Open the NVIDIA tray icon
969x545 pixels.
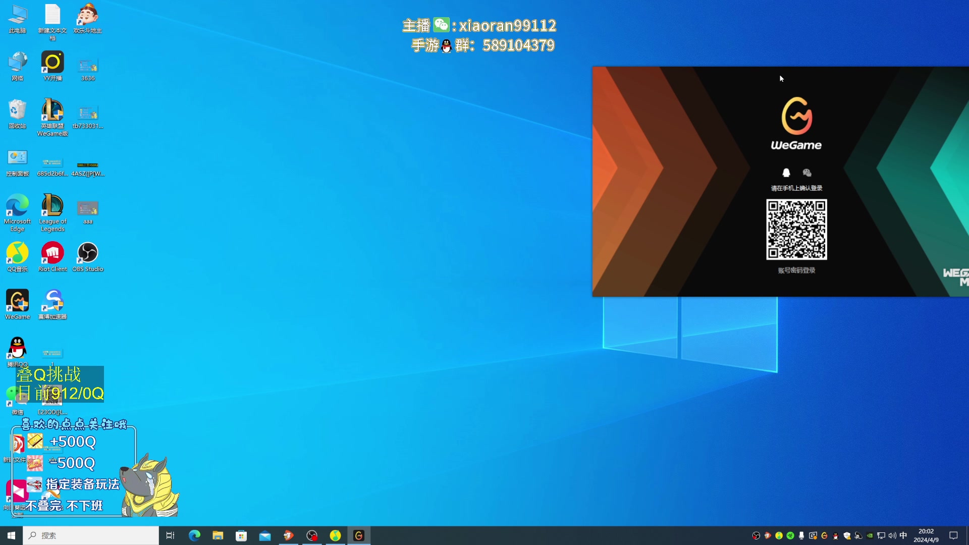click(x=870, y=535)
